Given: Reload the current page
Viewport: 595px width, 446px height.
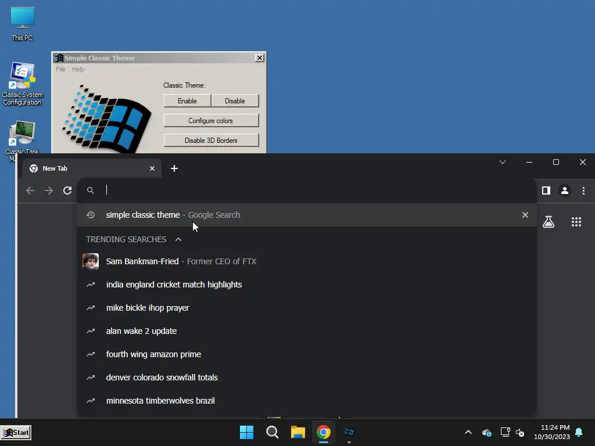Looking at the screenshot, I should coord(67,190).
